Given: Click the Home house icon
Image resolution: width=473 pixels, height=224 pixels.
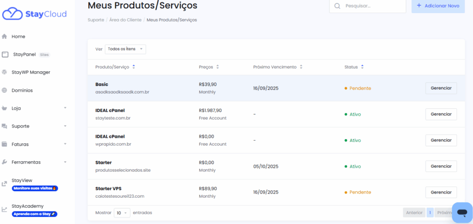Looking at the screenshot, I should [5, 37].
